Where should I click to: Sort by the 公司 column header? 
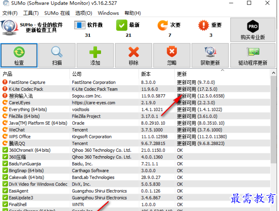click(104, 74)
